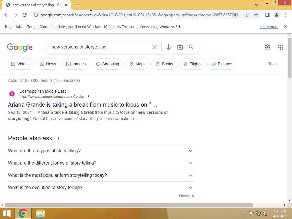
Task: Click the vertical scrollbar thumb
Action: coord(289,58)
